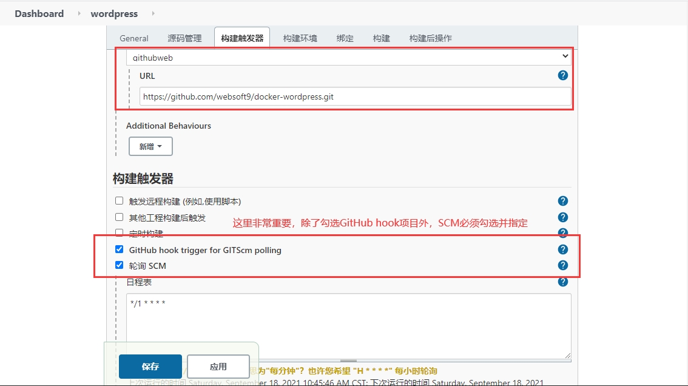The height and width of the screenshot is (386, 688).
Task: Click the 应用 apply button
Action: point(218,367)
